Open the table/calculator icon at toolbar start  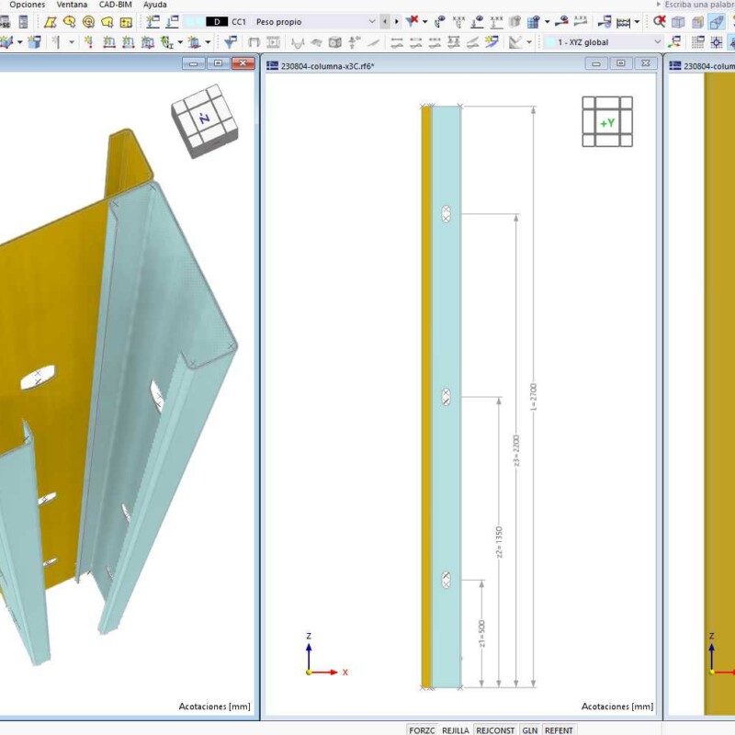(23, 22)
